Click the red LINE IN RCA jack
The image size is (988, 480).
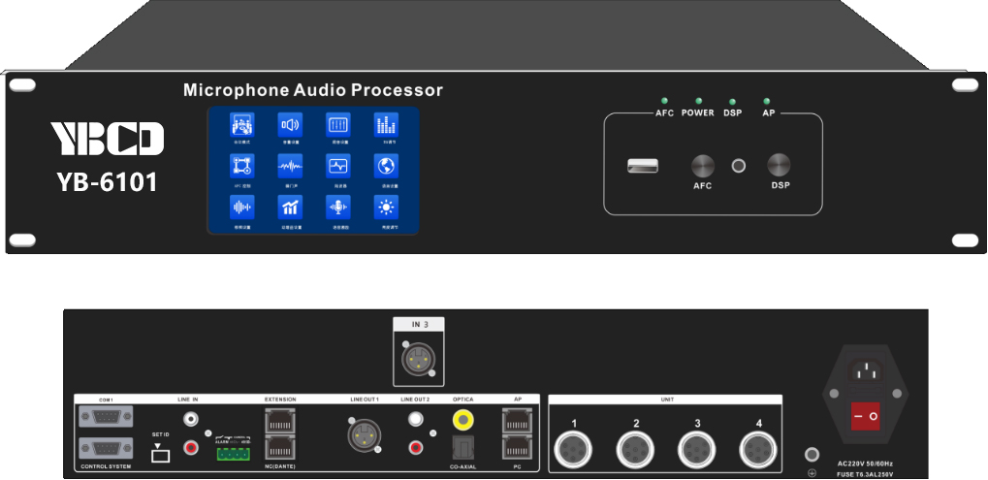[x=190, y=448]
